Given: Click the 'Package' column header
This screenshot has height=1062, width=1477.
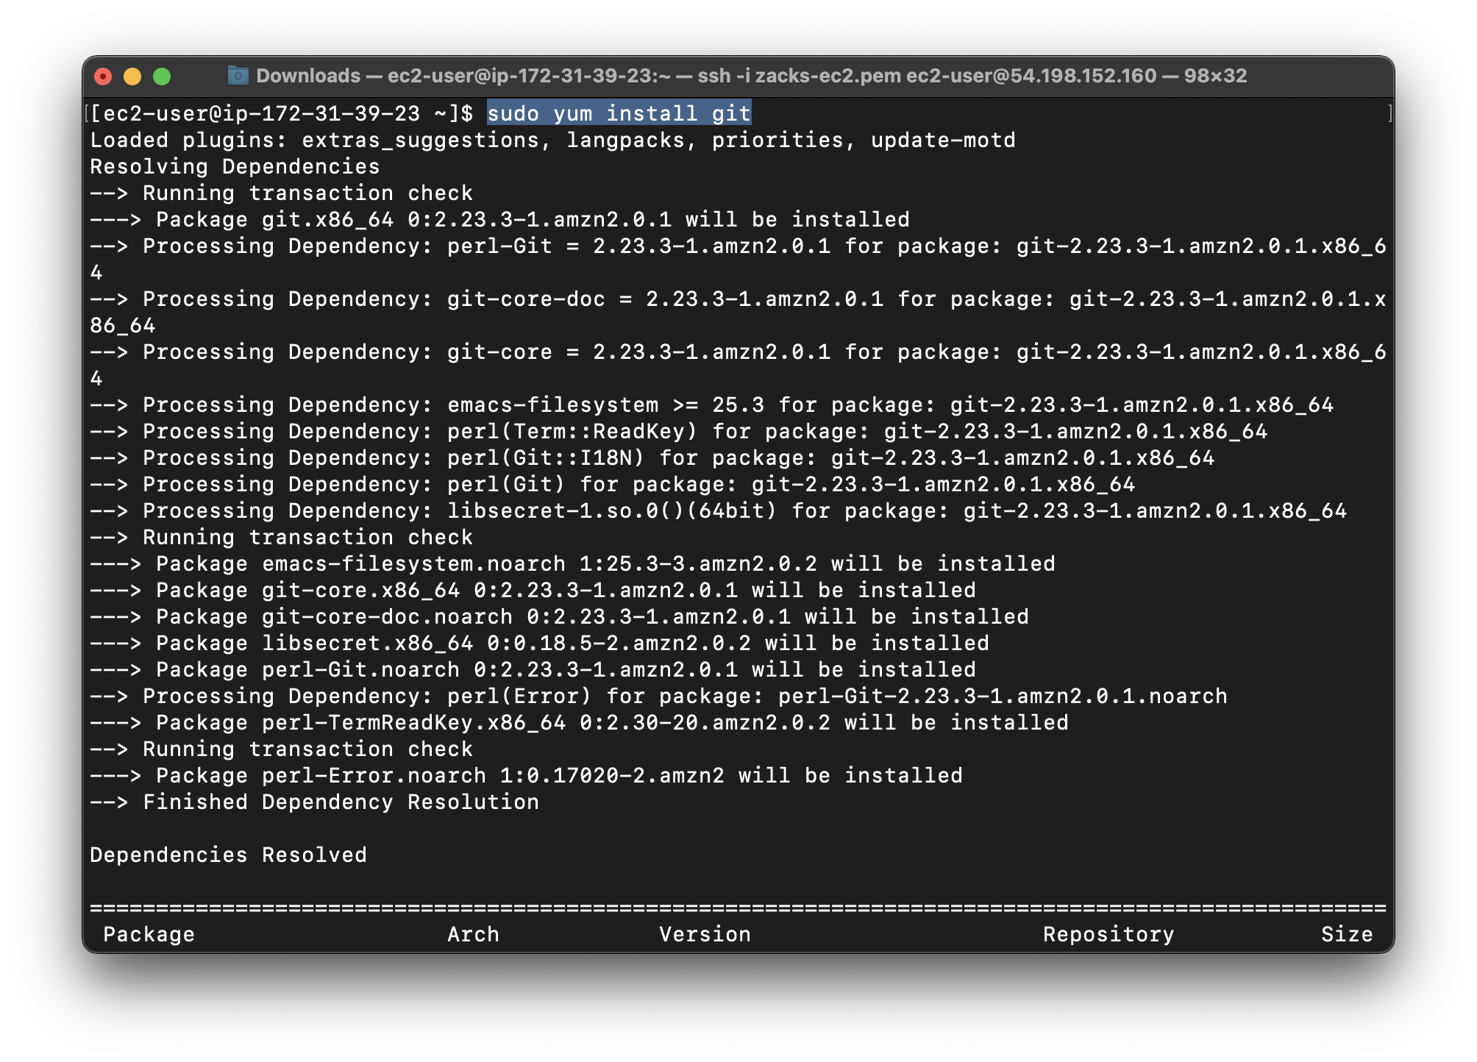Looking at the screenshot, I should click(149, 934).
